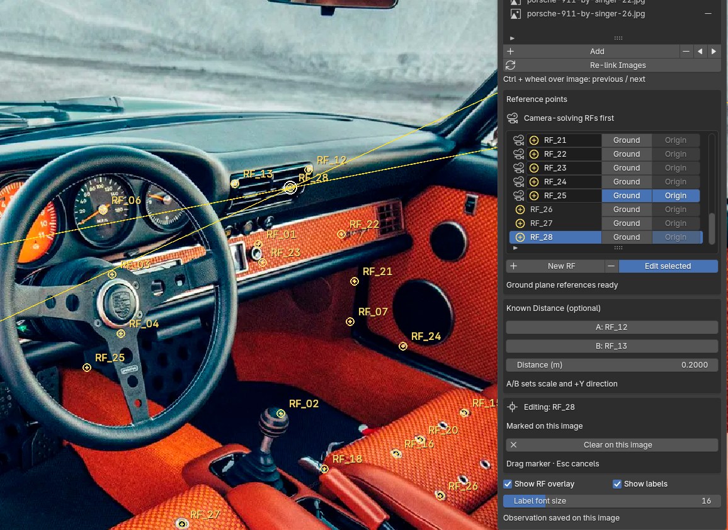Click Re-link Images
Screen dimensions: 728x530
click(612, 65)
